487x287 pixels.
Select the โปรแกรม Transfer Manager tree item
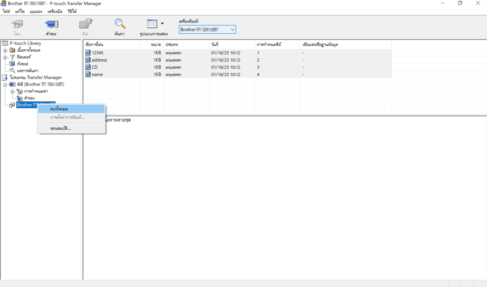click(x=36, y=77)
